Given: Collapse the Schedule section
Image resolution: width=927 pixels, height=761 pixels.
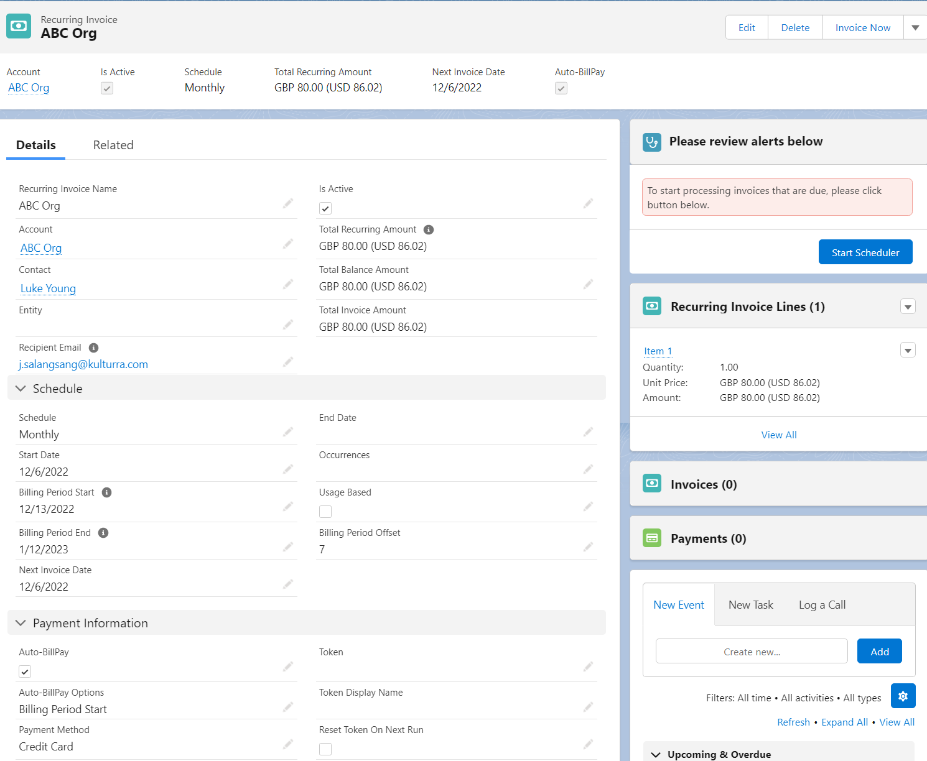Looking at the screenshot, I should (x=21, y=389).
